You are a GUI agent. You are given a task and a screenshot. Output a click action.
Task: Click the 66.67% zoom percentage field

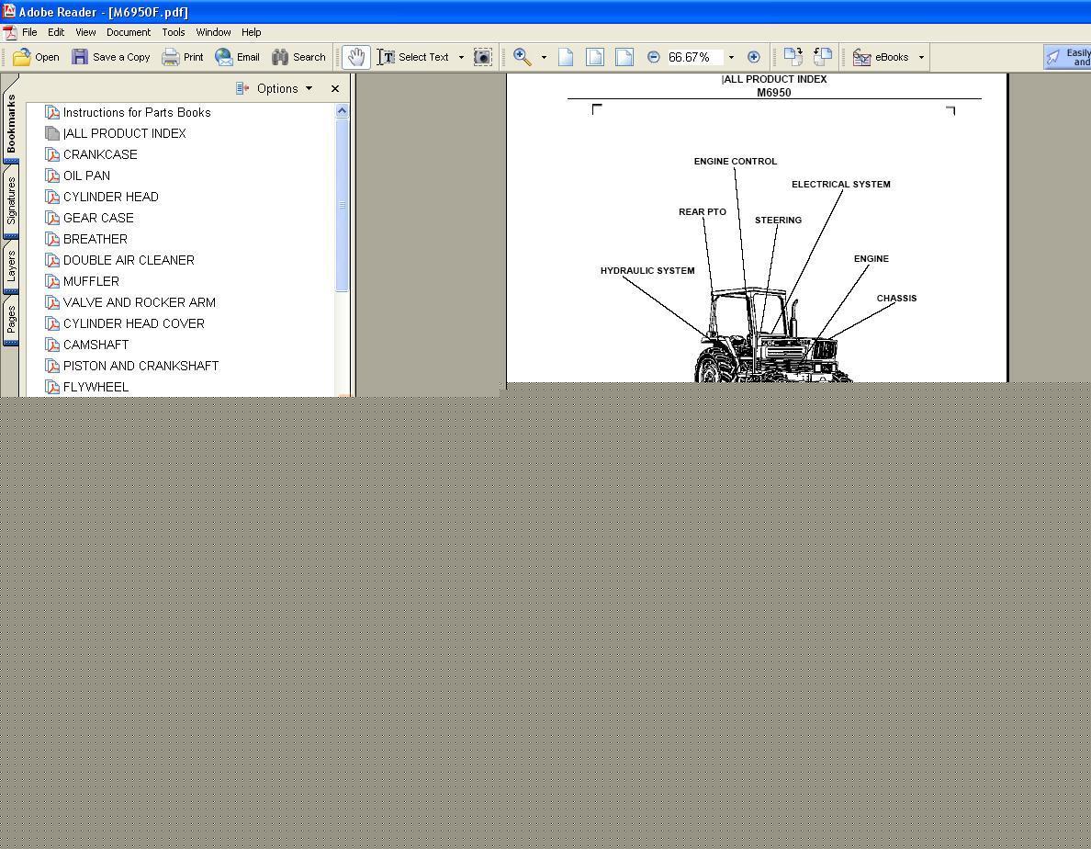(x=693, y=57)
